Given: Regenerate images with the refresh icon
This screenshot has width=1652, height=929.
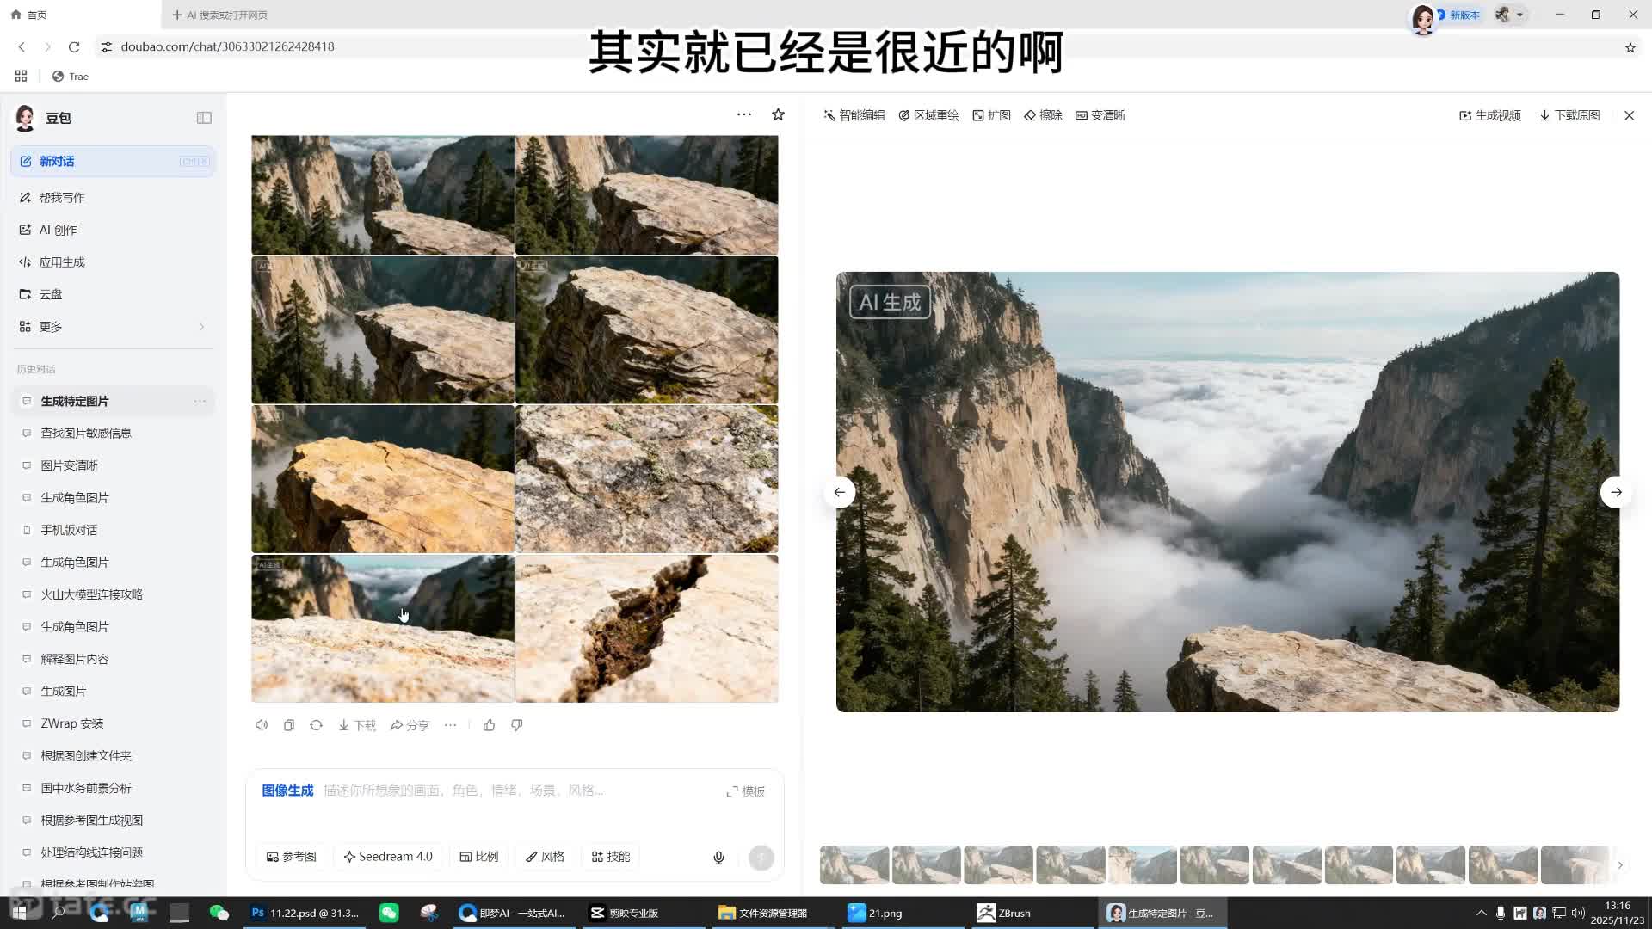Looking at the screenshot, I should click(316, 725).
